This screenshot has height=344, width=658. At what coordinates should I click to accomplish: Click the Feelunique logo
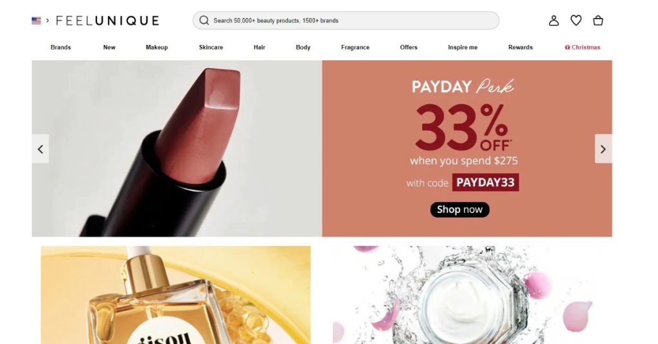tap(107, 21)
